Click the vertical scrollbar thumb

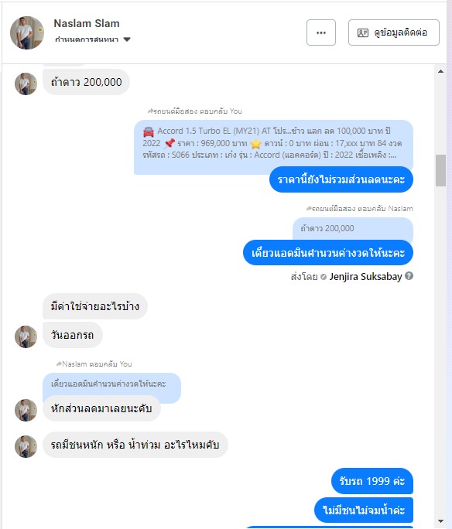[440, 170]
